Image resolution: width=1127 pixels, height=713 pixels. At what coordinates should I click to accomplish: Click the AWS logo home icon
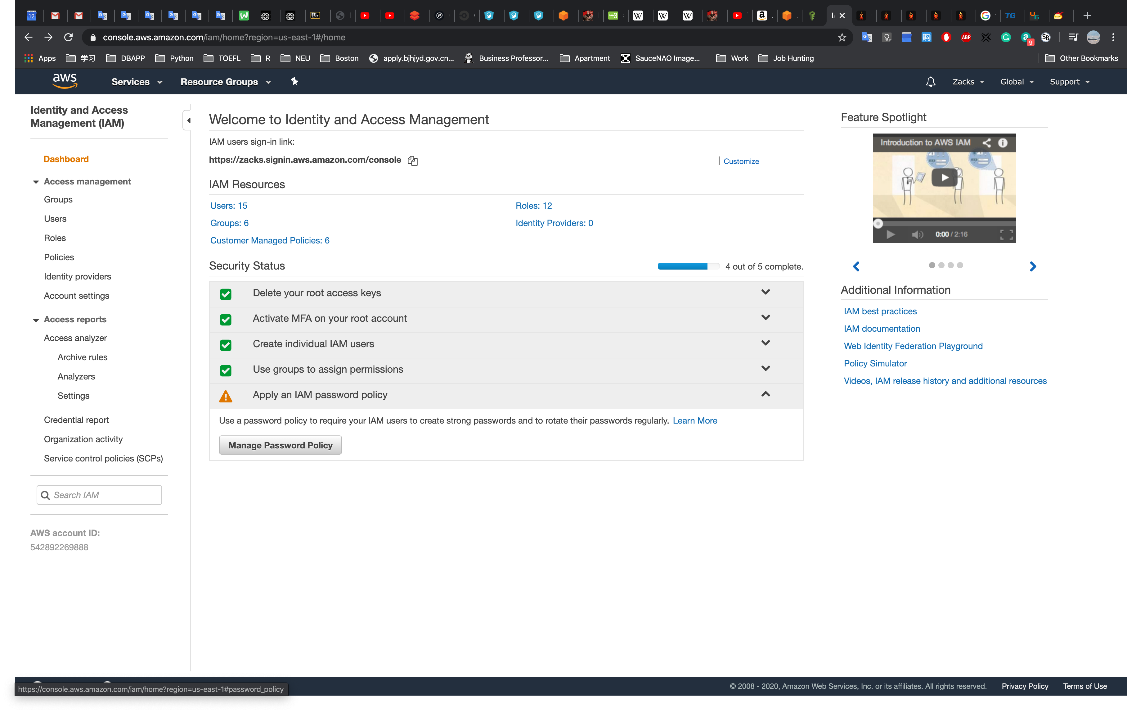pyautogui.click(x=65, y=81)
